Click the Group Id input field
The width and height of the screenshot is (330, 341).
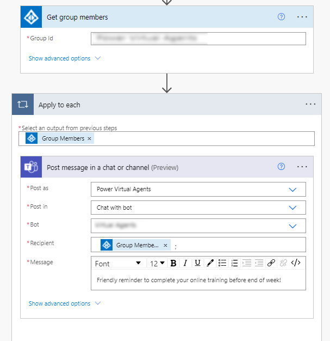tap(198, 39)
